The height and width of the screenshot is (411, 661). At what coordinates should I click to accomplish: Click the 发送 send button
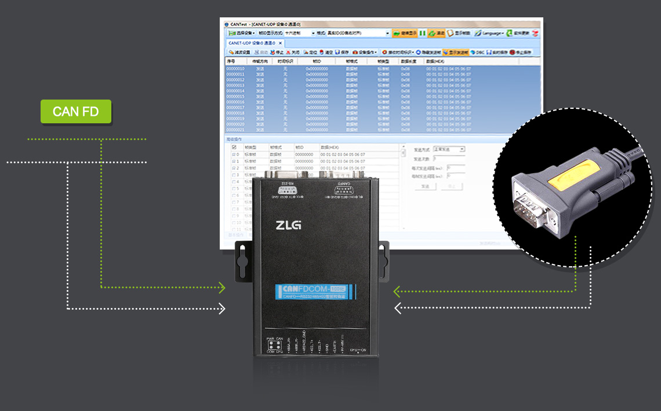424,186
